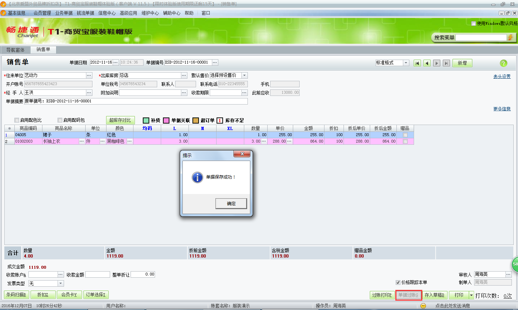Click 过账打印 button

382,295
